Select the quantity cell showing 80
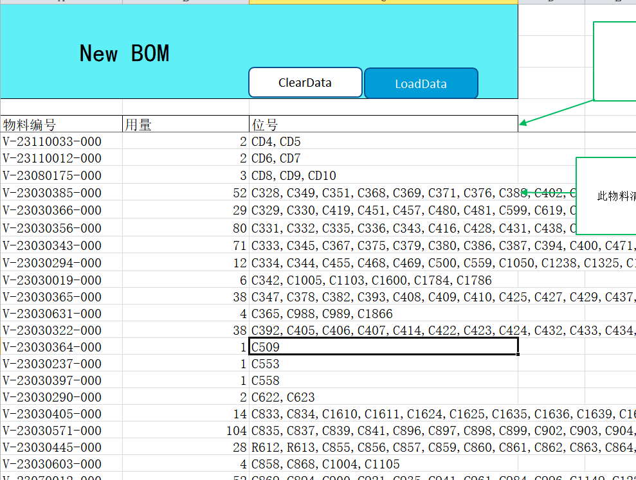The width and height of the screenshot is (636, 480). pos(186,228)
